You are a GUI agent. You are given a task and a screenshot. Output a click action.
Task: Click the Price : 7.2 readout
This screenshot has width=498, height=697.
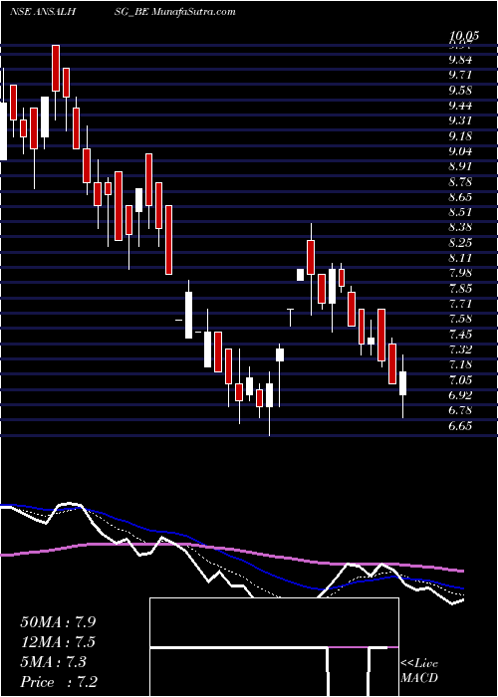point(59,682)
